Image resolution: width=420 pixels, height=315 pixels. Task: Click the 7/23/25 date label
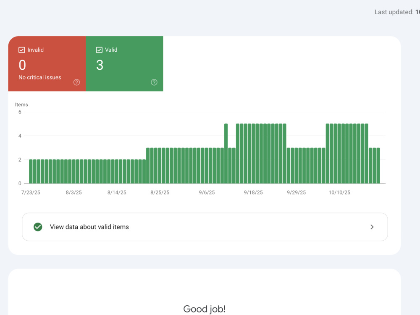pyautogui.click(x=31, y=192)
